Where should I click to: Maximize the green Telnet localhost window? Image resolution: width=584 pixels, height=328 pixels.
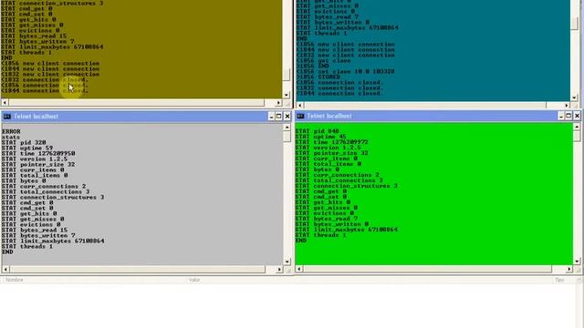[568, 116]
